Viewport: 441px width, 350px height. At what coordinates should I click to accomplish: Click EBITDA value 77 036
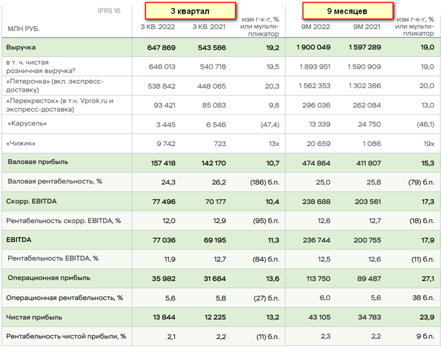(x=164, y=240)
